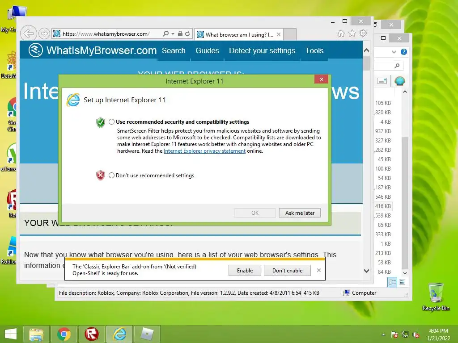The width and height of the screenshot is (458, 343).
Task: Click the Open-Shell shell icon in Explorer
Action: 399,81
